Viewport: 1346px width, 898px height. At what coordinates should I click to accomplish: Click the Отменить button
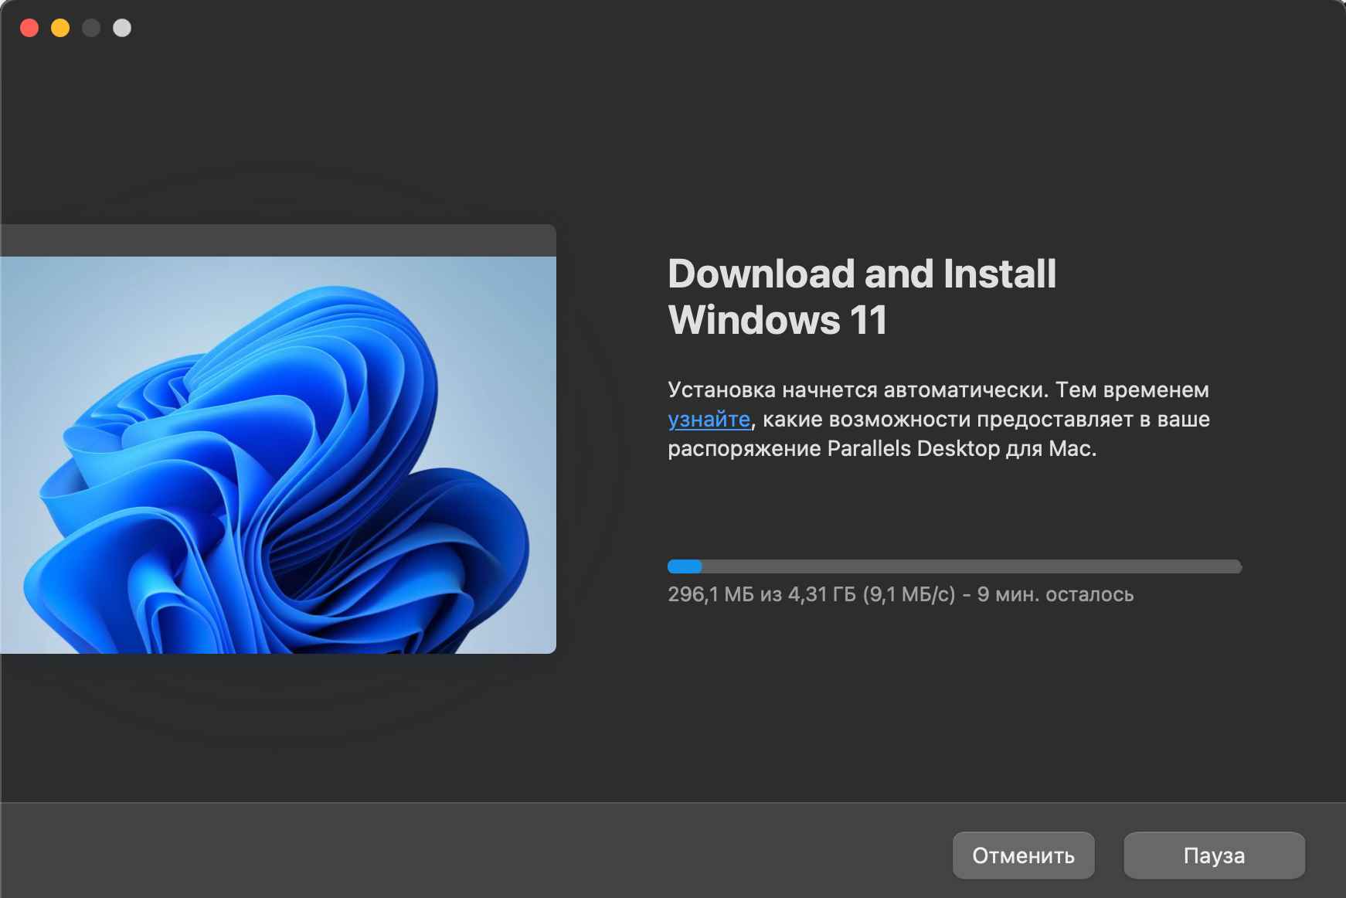tap(1023, 855)
